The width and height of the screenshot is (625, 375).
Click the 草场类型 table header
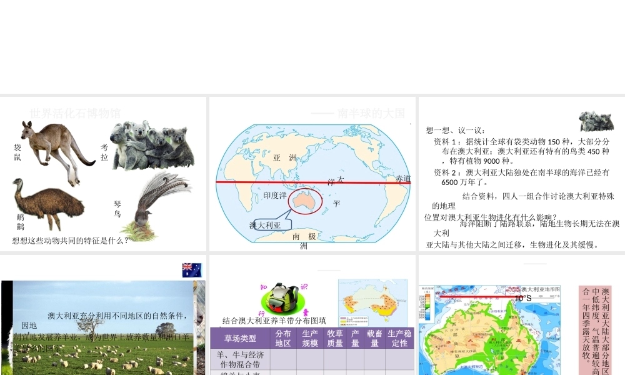[x=240, y=338]
